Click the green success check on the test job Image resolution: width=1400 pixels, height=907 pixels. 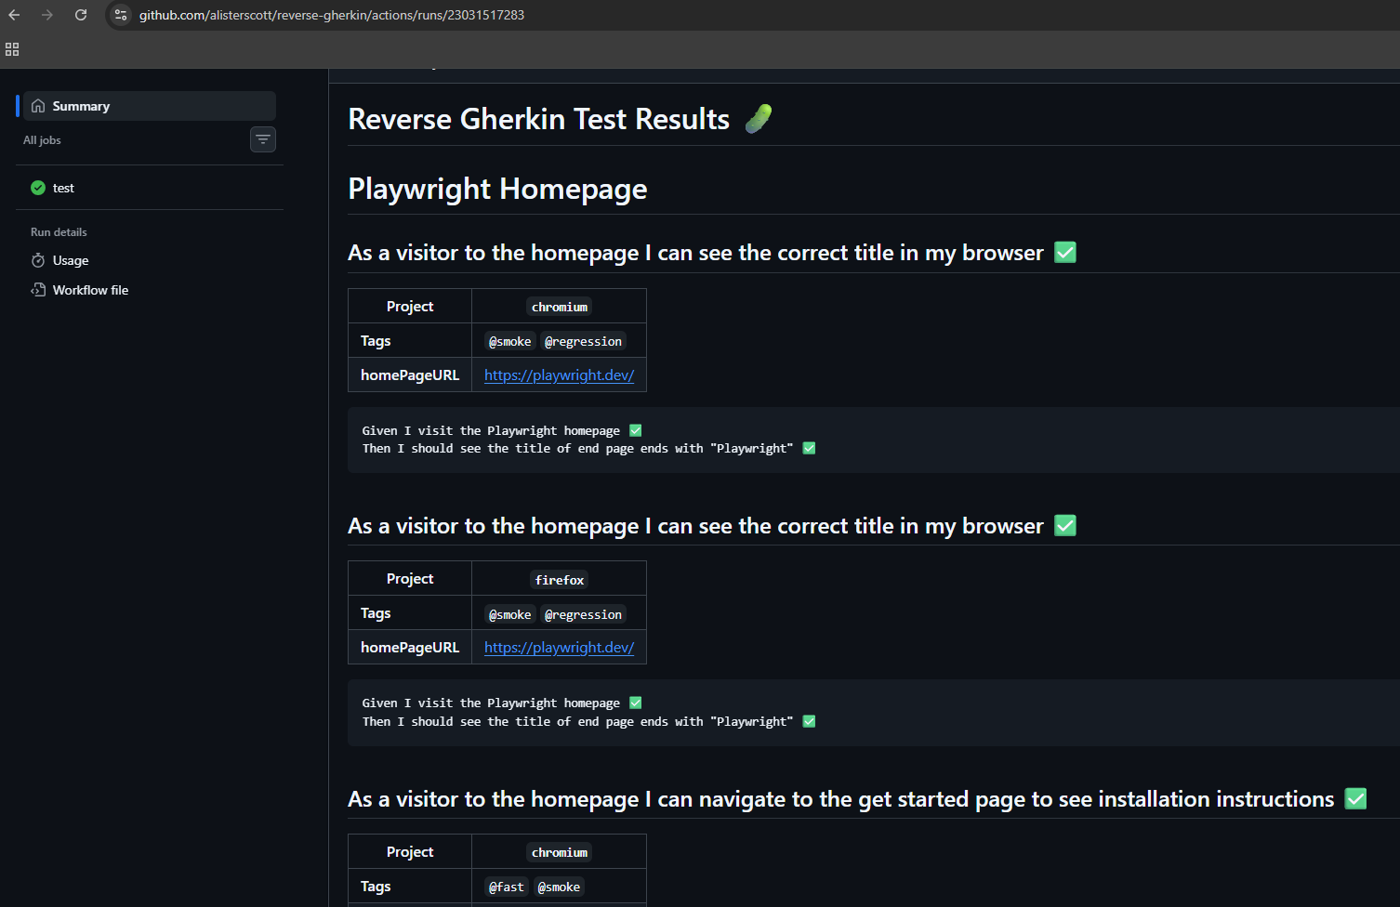point(38,187)
